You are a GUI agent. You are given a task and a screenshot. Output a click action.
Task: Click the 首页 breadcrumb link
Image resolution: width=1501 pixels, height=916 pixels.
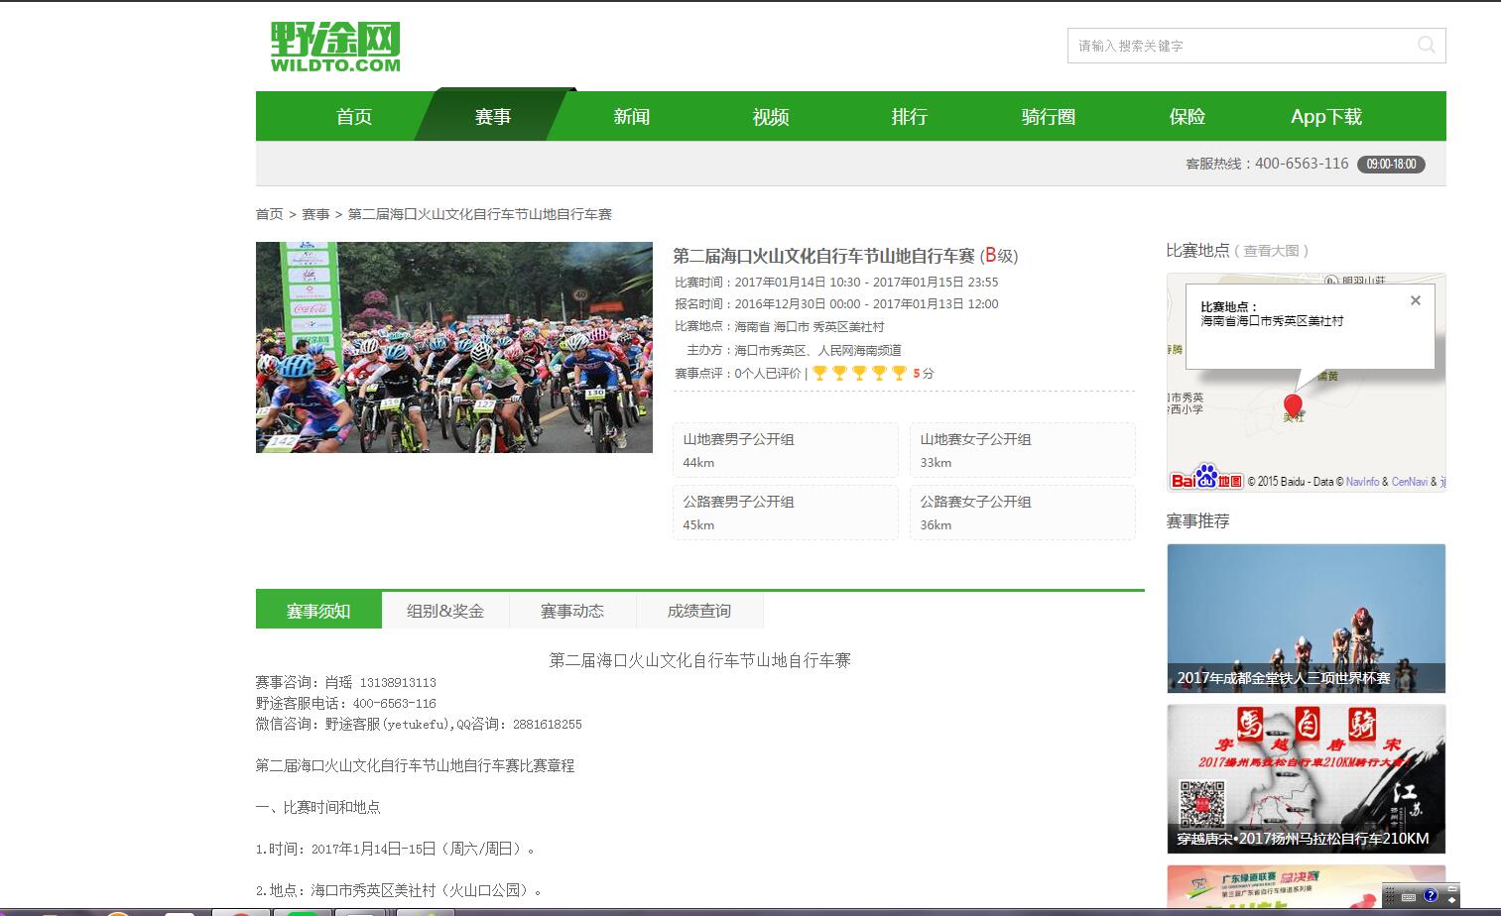pos(269,214)
